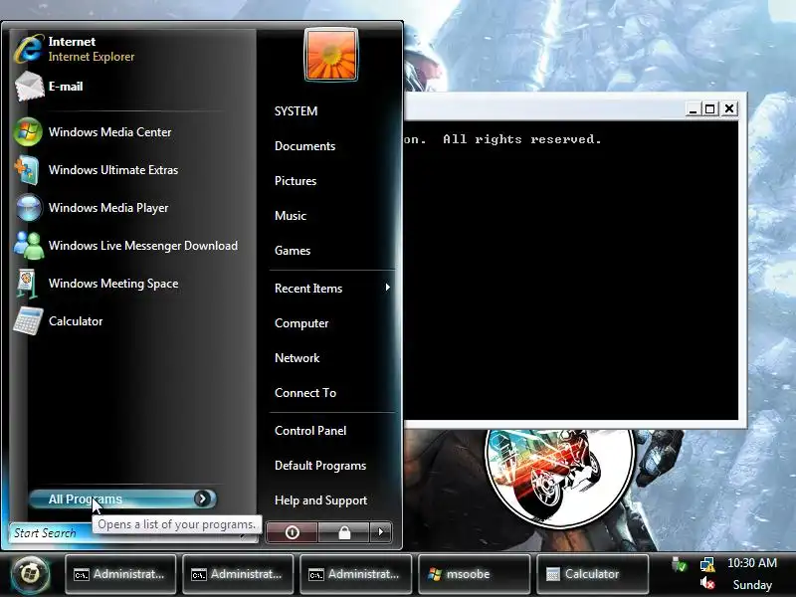Image resolution: width=796 pixels, height=597 pixels.
Task: Switch to Calculator taskbar button
Action: click(592, 574)
